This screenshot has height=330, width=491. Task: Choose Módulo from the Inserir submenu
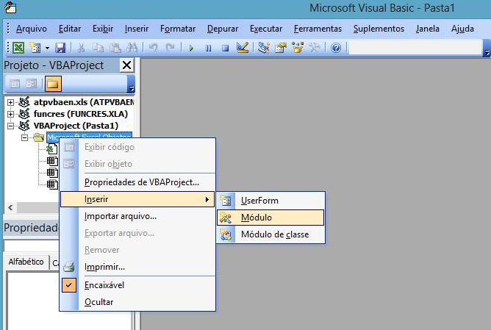[256, 218]
